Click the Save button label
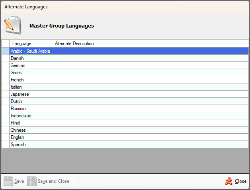 (19, 181)
